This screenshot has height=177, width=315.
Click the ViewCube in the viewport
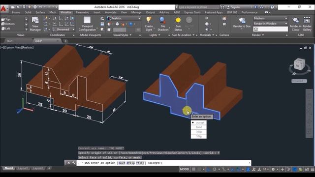(x=299, y=64)
